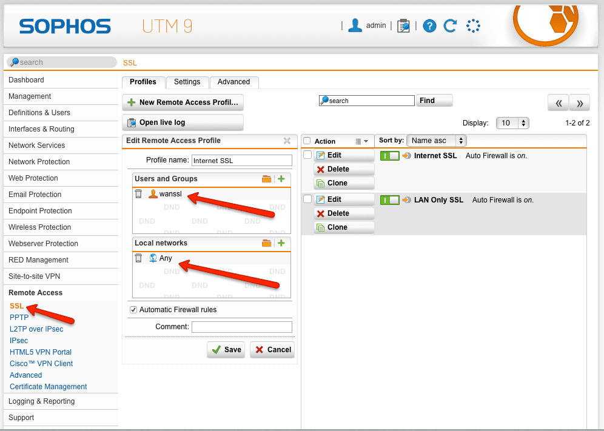Open Advanced link under Remote Access
604x431 pixels.
[26, 375]
